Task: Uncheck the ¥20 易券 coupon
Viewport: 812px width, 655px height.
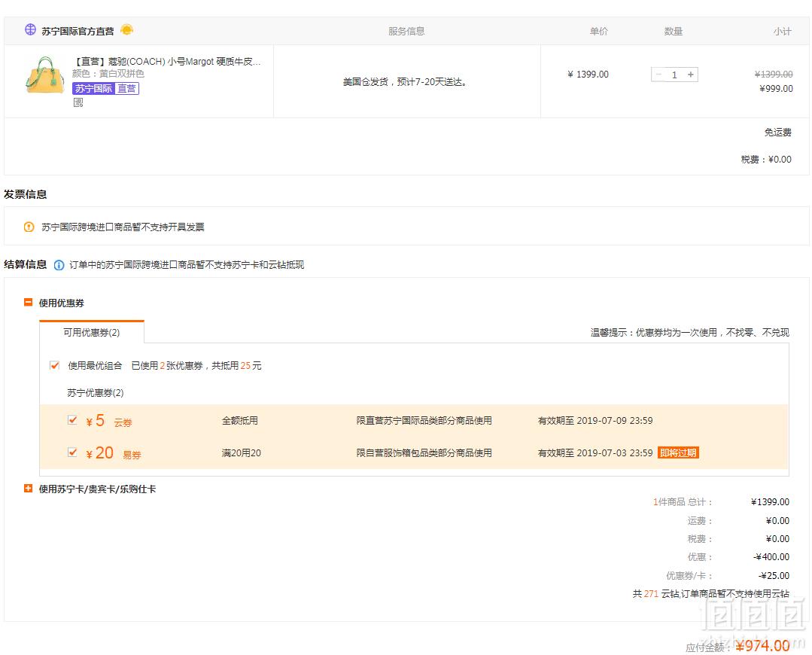Action: (72, 452)
